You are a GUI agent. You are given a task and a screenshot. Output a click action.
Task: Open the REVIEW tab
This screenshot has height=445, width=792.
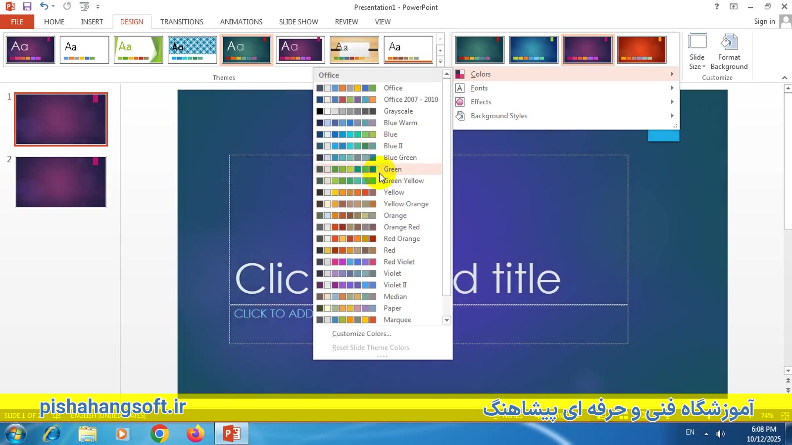(346, 22)
